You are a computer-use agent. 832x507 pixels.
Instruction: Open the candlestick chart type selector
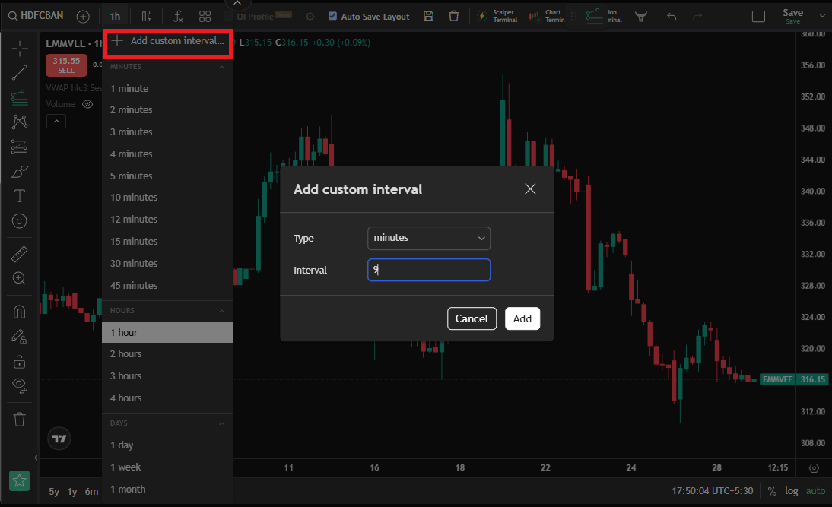147,17
